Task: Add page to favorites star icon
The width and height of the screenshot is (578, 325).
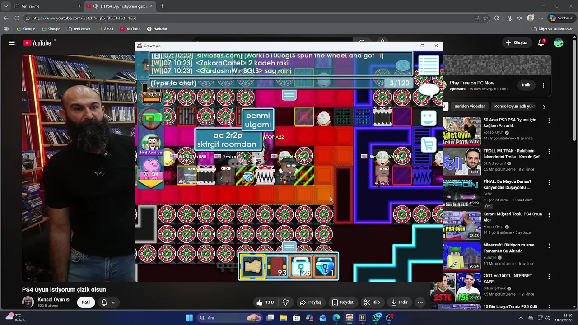Action: click(x=486, y=18)
